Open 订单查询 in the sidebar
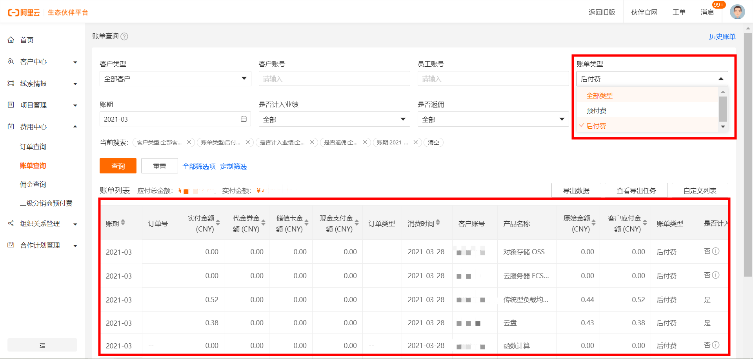Viewport: 753px width, 359px height. pyautogui.click(x=33, y=147)
